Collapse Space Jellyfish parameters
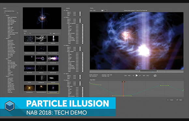The width and height of the screenshot is (189, 121). [66, 52]
